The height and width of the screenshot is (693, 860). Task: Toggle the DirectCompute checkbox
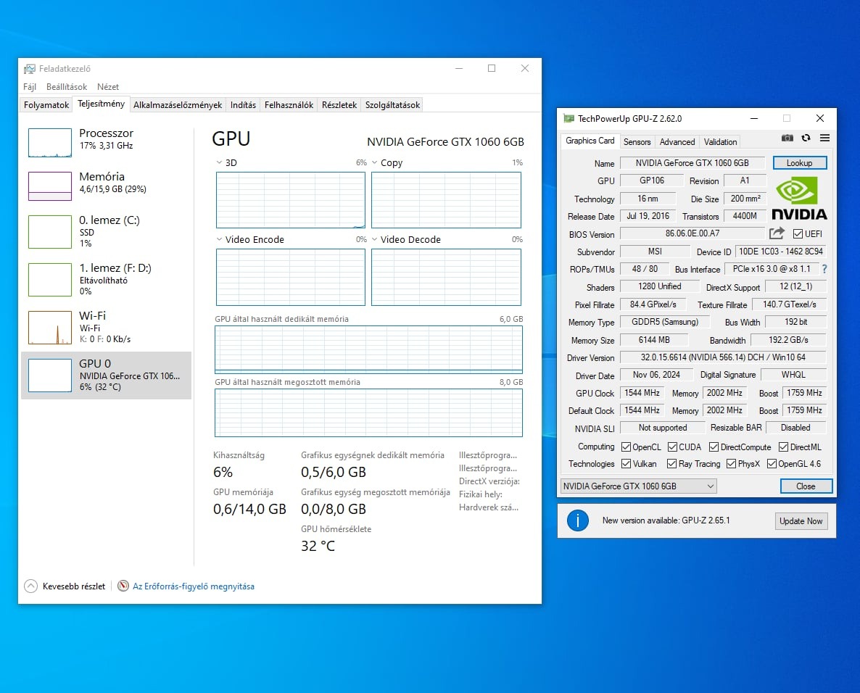(714, 447)
